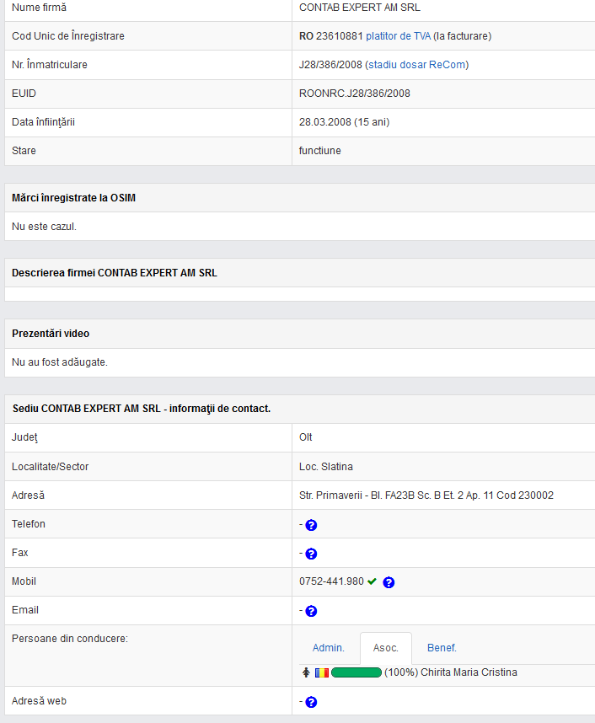Open the "platitor de TVA" link
Screen dimensions: 595x723
click(398, 36)
